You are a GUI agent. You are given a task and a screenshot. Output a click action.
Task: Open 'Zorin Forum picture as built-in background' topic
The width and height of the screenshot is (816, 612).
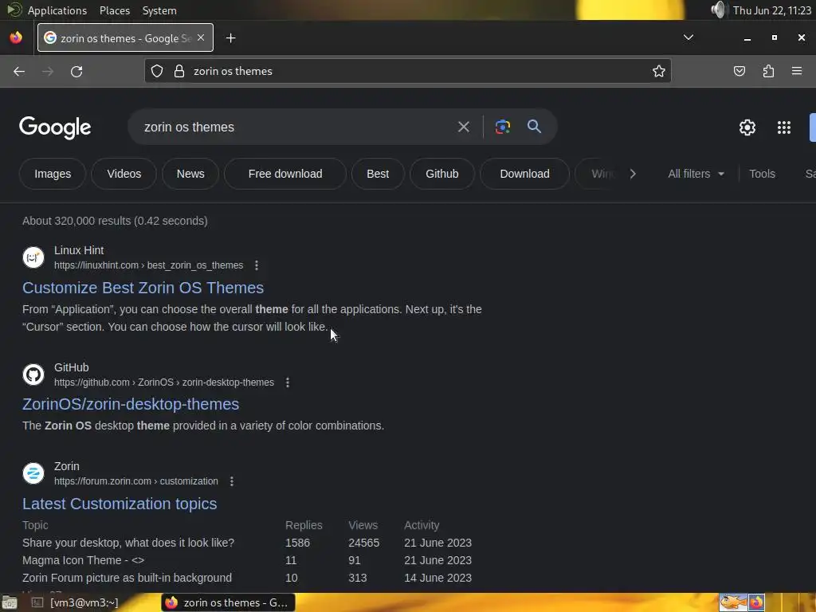coord(127,579)
